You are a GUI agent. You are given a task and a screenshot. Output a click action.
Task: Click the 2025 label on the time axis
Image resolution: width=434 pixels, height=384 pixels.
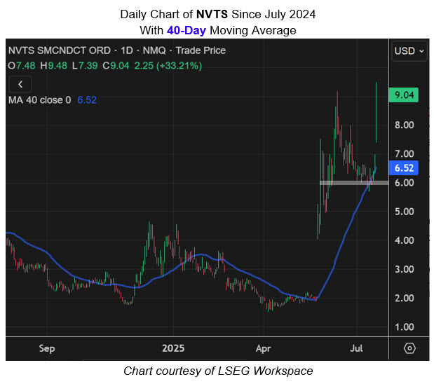click(172, 348)
